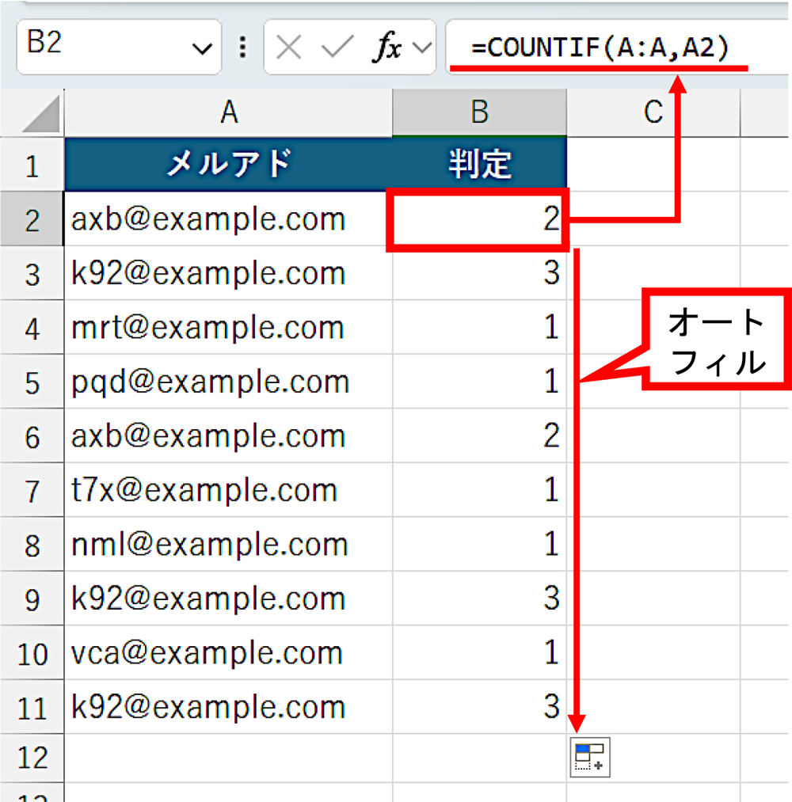Click empty cell A12
The image size is (792, 802).
[228, 758]
